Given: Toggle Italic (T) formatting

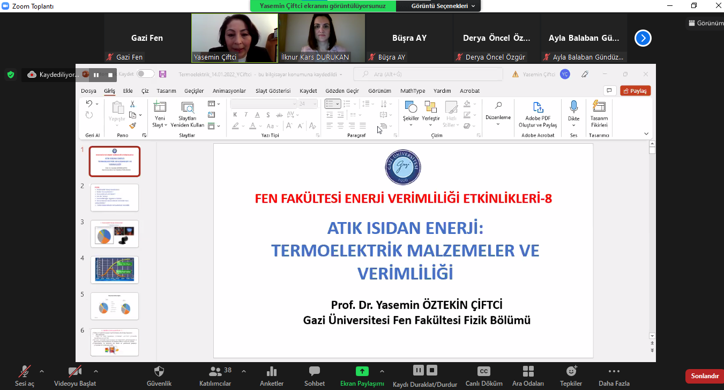Looking at the screenshot, I should coord(246,115).
